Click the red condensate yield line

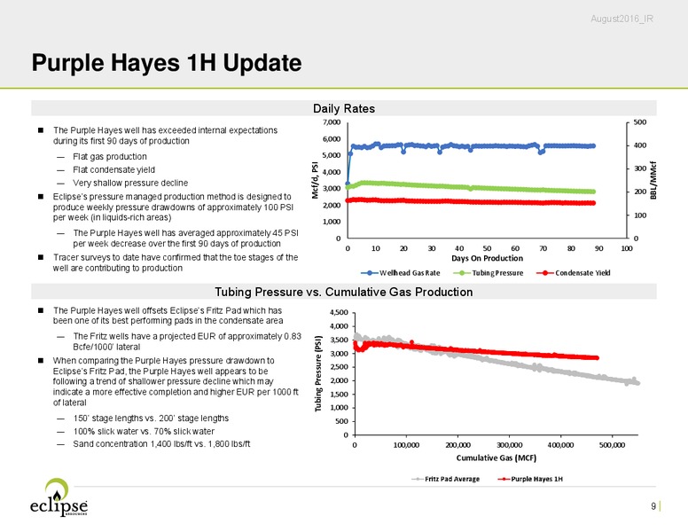point(487,202)
